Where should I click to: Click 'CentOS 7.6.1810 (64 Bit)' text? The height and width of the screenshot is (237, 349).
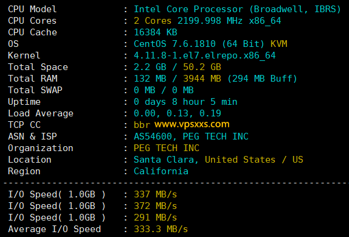click(x=199, y=44)
